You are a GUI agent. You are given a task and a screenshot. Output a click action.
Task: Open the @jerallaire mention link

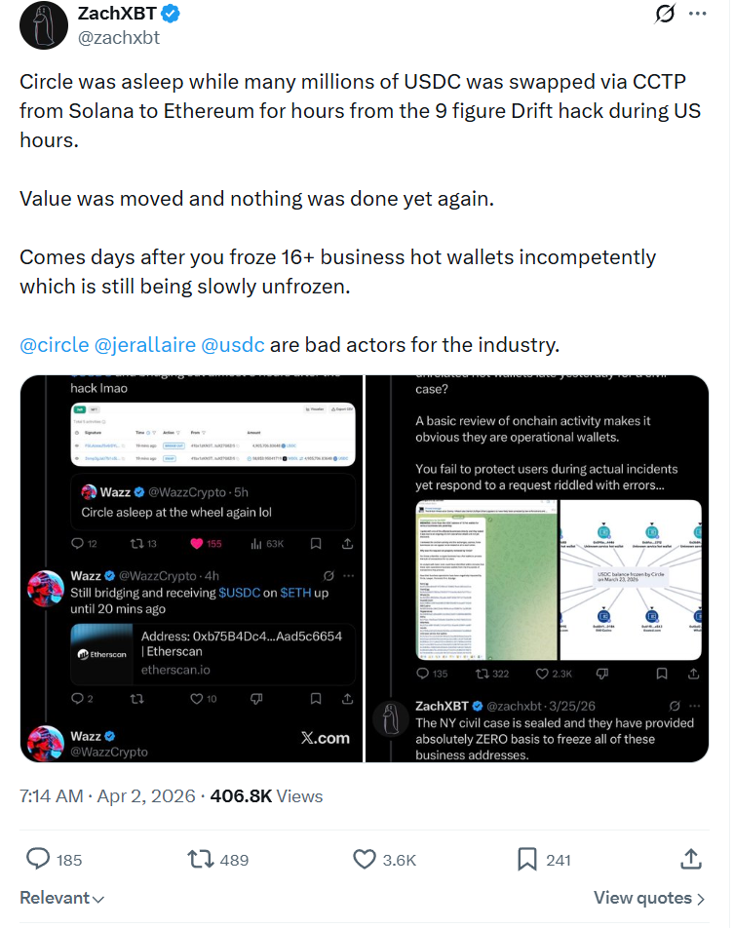144,344
